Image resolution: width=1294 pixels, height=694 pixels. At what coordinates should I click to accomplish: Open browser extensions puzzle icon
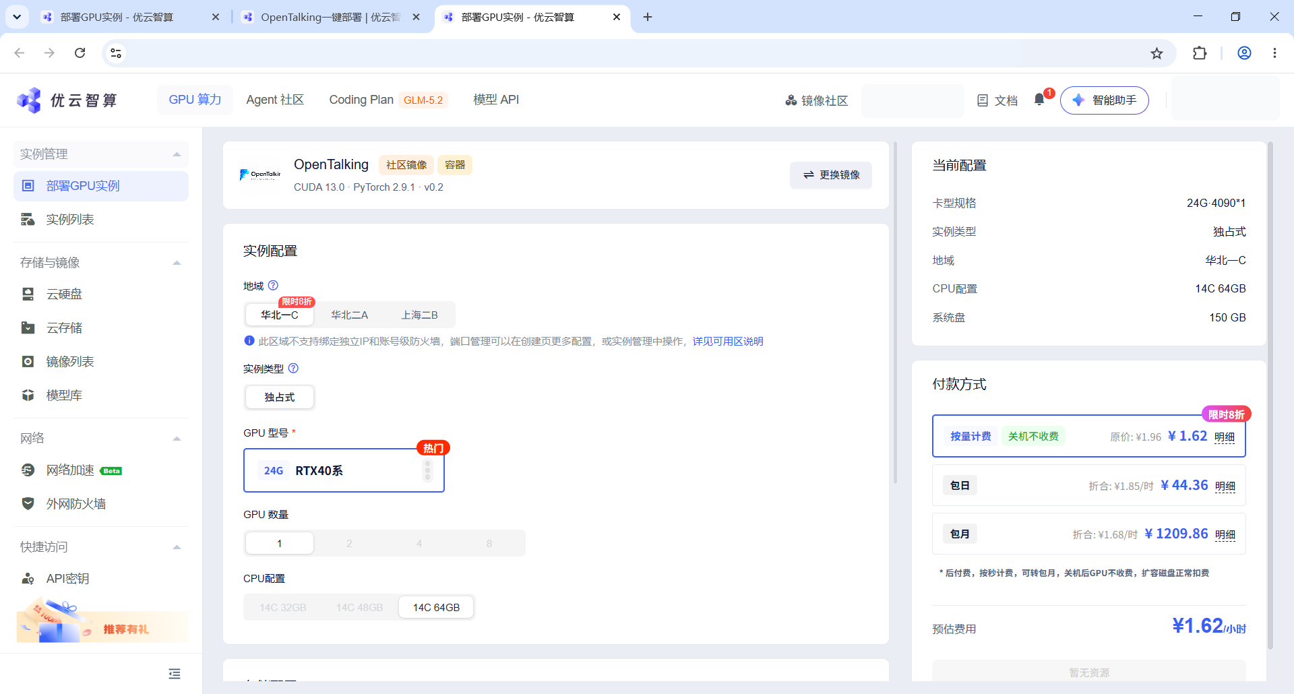pos(1200,53)
